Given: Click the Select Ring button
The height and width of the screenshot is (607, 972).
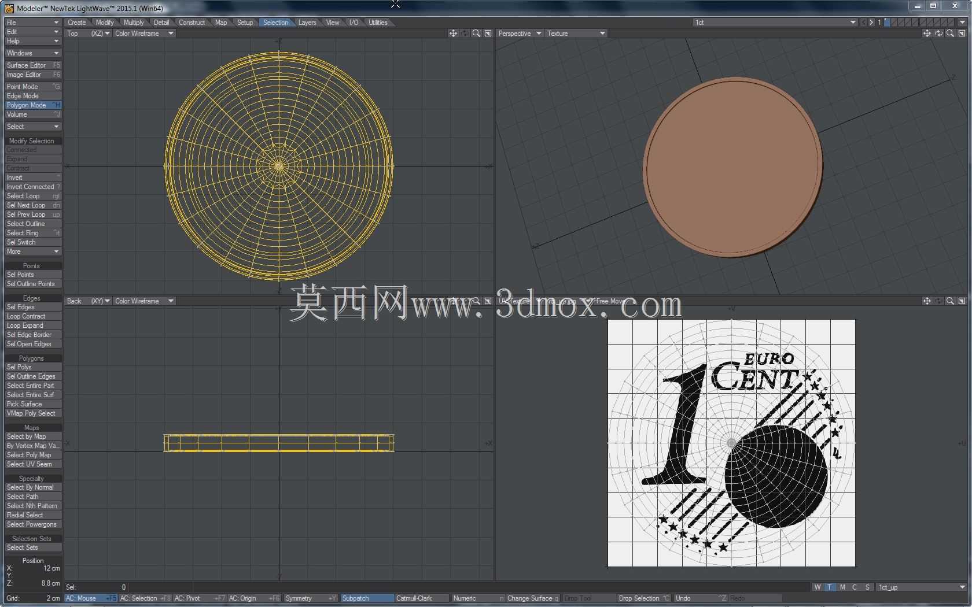Looking at the screenshot, I should [x=33, y=233].
